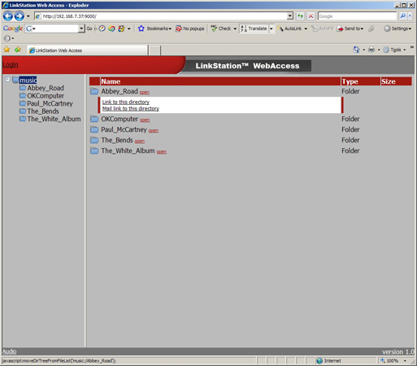Click the highlighter pen toolbar icon
This screenshot has height=366, width=417.
(371, 28)
